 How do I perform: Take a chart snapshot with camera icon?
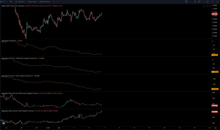[x=207, y=1]
